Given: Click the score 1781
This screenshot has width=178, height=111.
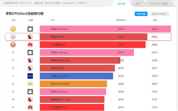Looking at the screenshot, I should tap(155, 91).
